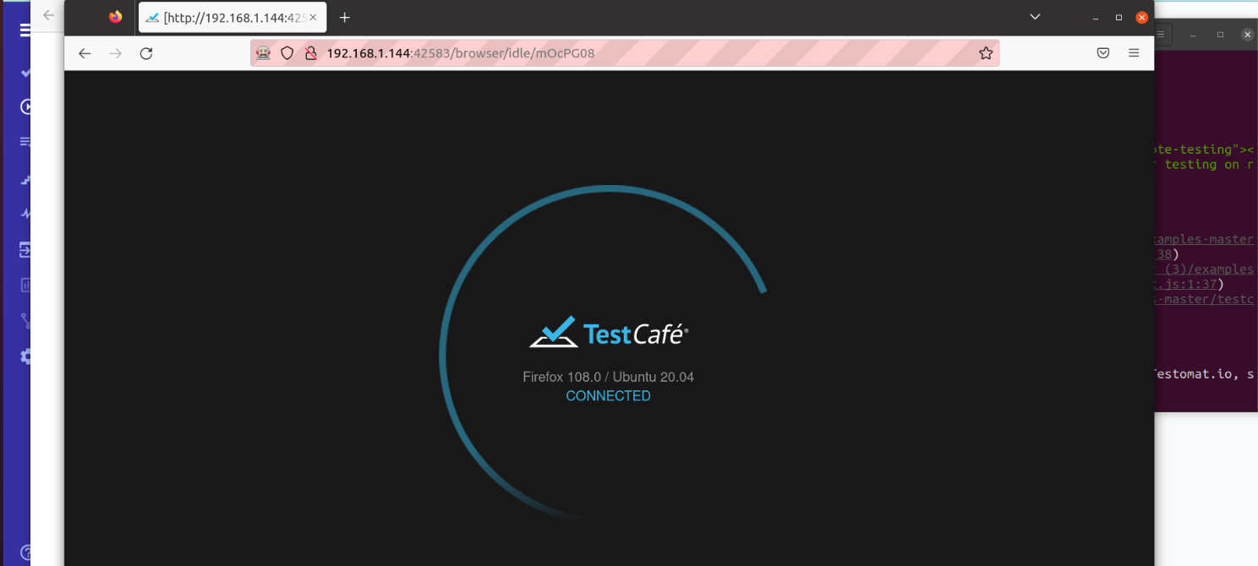Open the tab list dropdown chevron
This screenshot has height=566, width=1258.
(x=1035, y=16)
